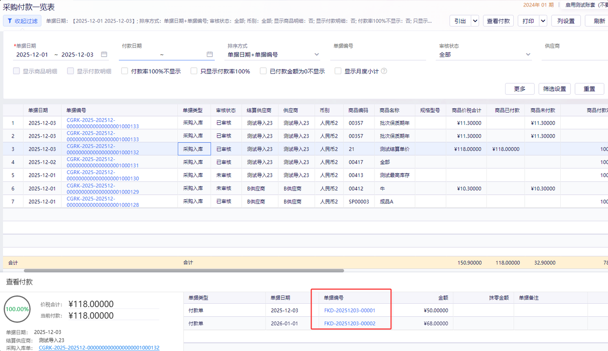Click the 单据编号 column header in main table
The height and width of the screenshot is (351, 608).
pos(119,110)
